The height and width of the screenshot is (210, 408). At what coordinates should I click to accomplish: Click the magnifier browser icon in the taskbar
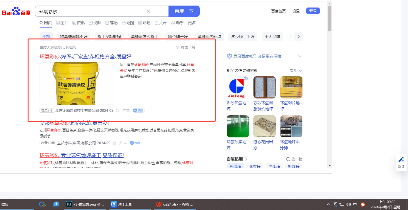point(42,204)
